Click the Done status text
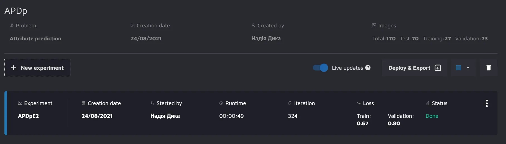506x144 pixels. point(432,116)
